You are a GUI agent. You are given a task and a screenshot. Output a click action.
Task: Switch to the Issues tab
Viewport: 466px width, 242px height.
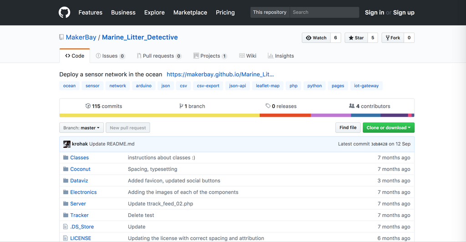coord(110,56)
